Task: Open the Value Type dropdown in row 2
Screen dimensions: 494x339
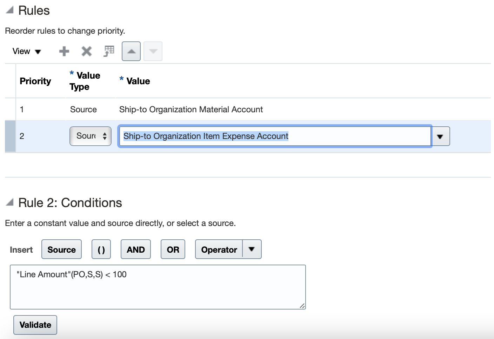Action: pos(91,136)
